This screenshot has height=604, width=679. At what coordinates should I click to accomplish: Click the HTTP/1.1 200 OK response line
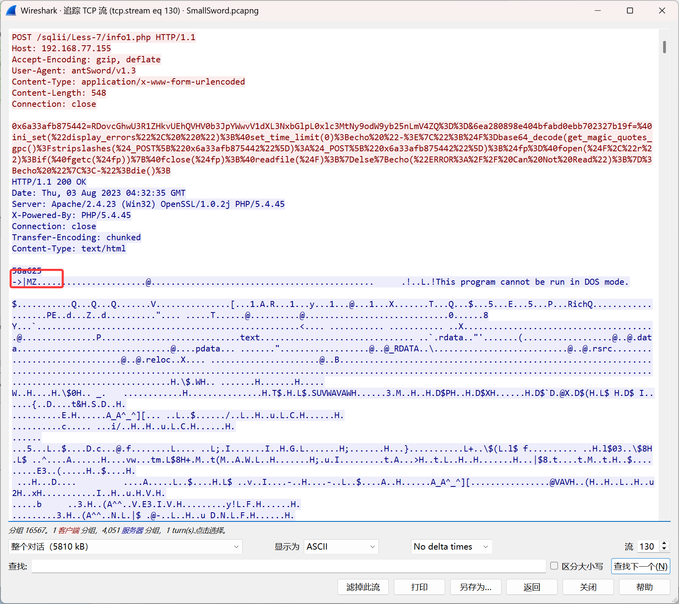49,182
